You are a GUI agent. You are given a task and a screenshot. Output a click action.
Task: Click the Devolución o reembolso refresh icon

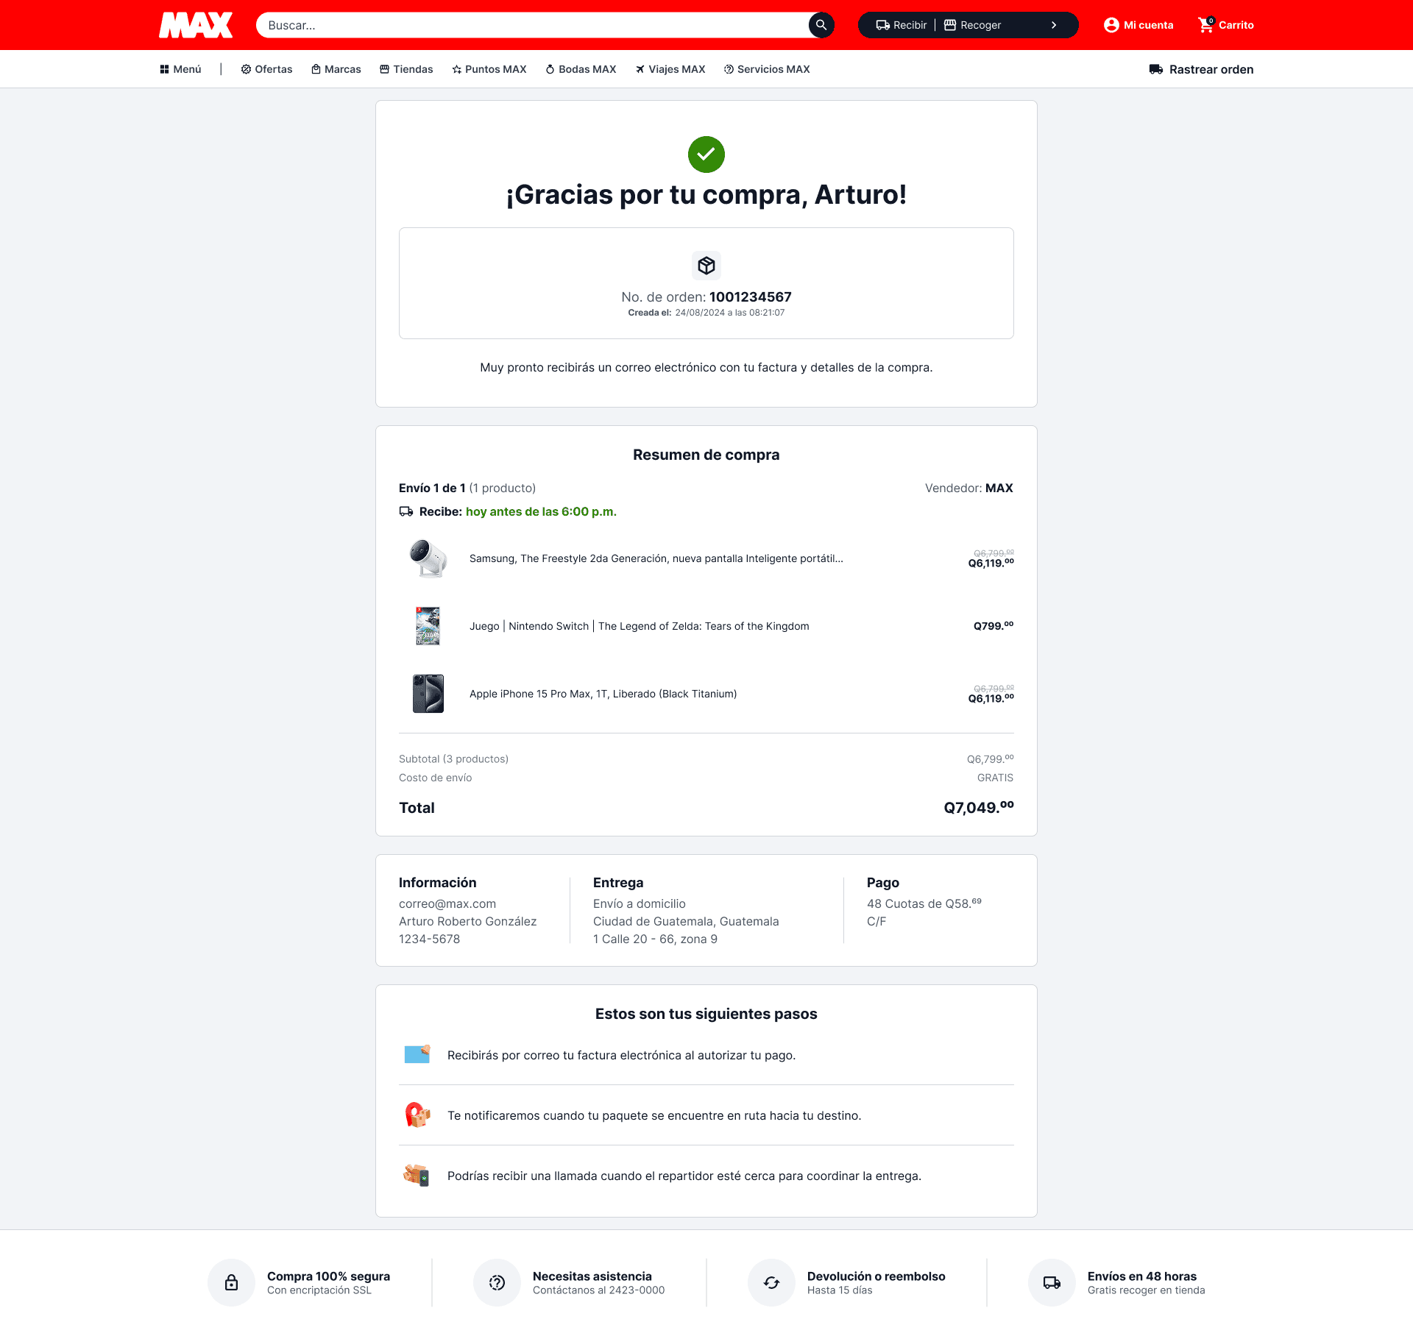coord(771,1282)
